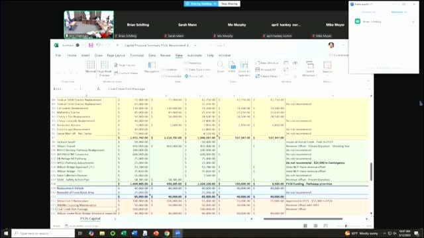Viewport: 424px width, 238px height.
Task: Click the Macros icon
Action: [327, 67]
